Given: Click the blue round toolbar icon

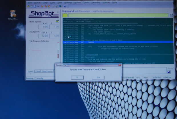Looking at the screenshot, I should pyautogui.click(x=35, y=6).
